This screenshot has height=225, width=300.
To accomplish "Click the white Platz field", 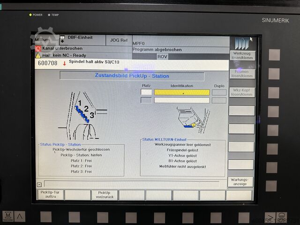I will (x=146, y=92).
